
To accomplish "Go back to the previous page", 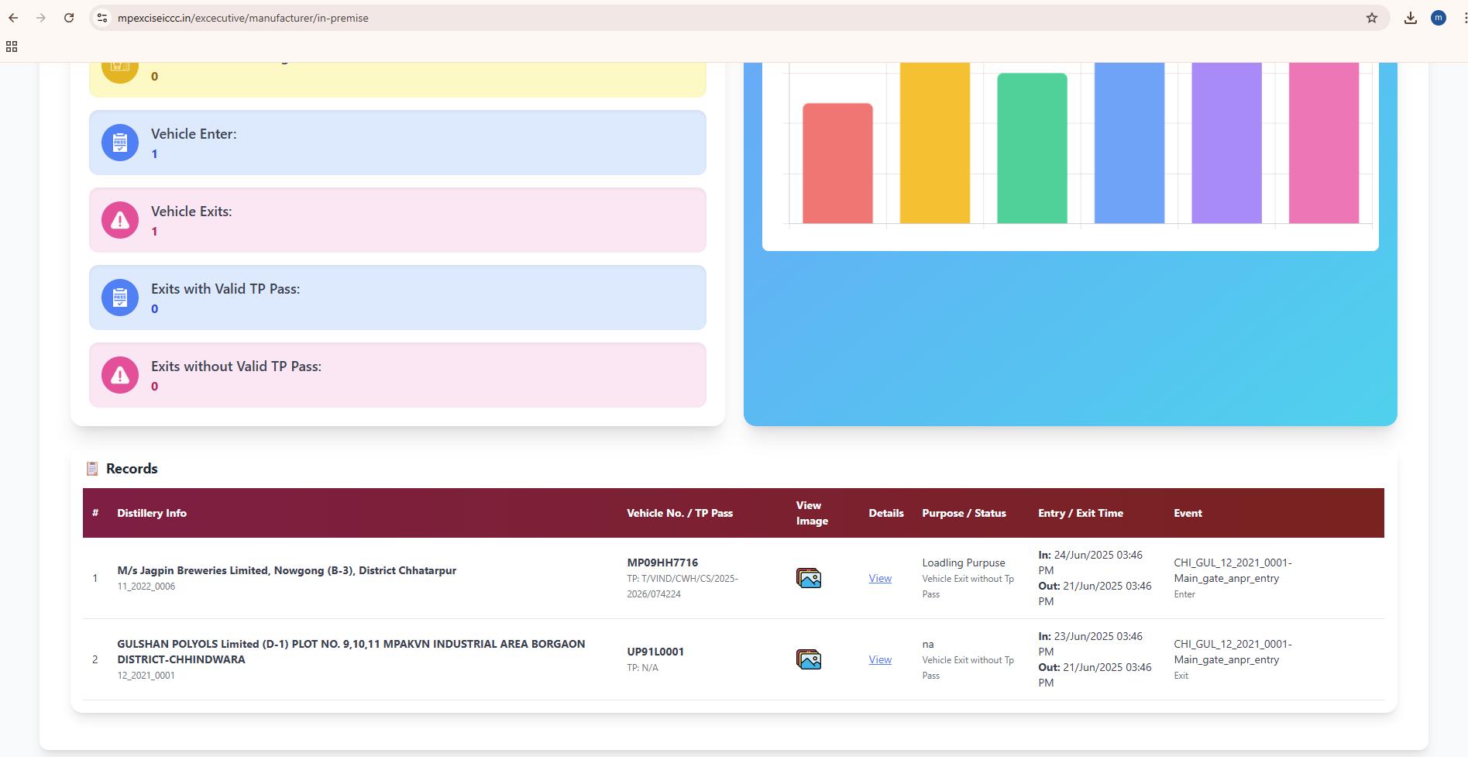I will coord(13,18).
